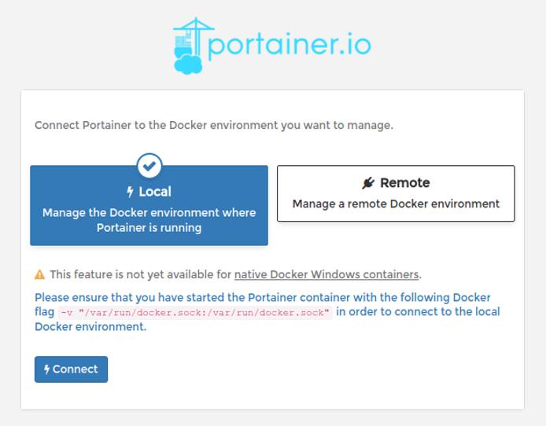
Task: Click the cloud shape in Portainer logo
Action: click(x=189, y=63)
